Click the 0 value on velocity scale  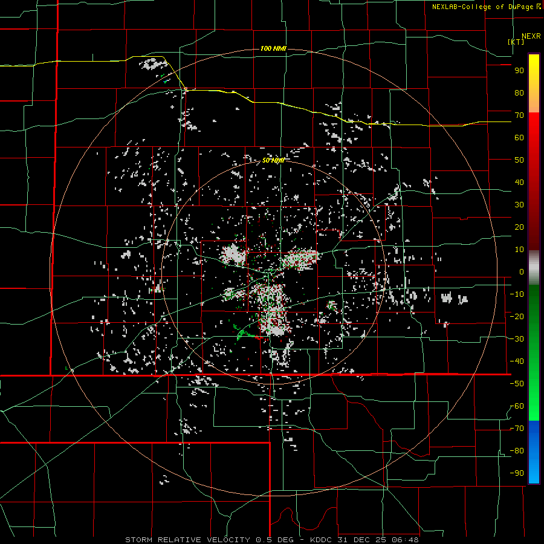tap(522, 271)
